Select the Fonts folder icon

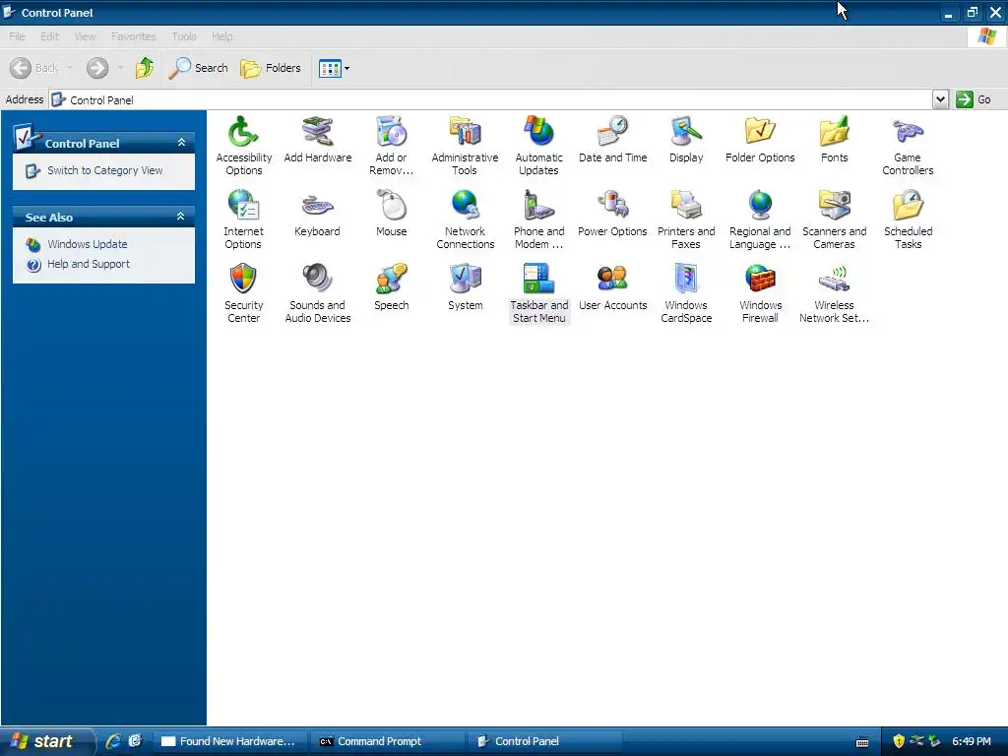tap(834, 140)
